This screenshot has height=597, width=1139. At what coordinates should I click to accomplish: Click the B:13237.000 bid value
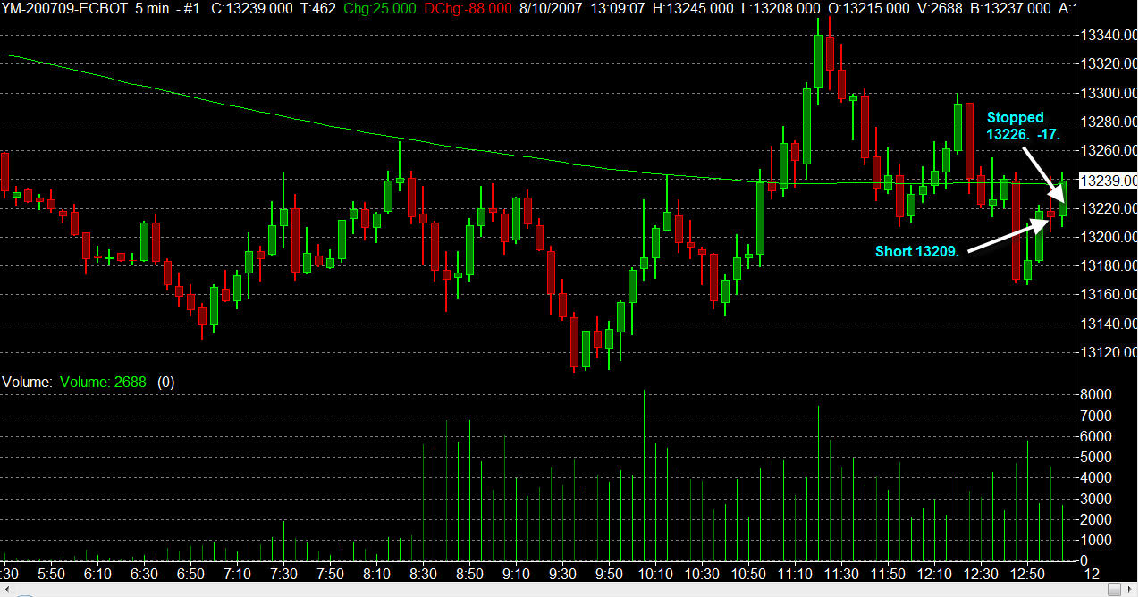pos(1011,8)
